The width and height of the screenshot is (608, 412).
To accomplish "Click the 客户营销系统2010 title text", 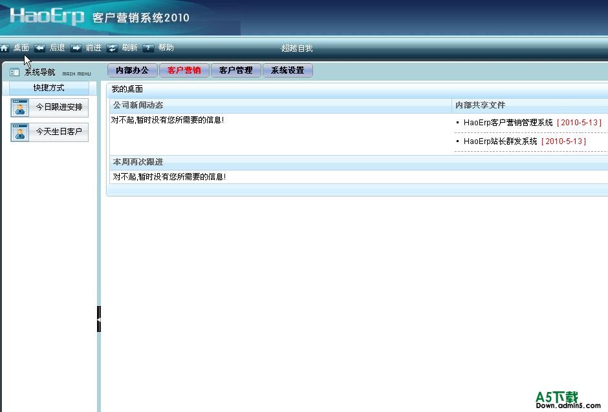I will pos(141,18).
